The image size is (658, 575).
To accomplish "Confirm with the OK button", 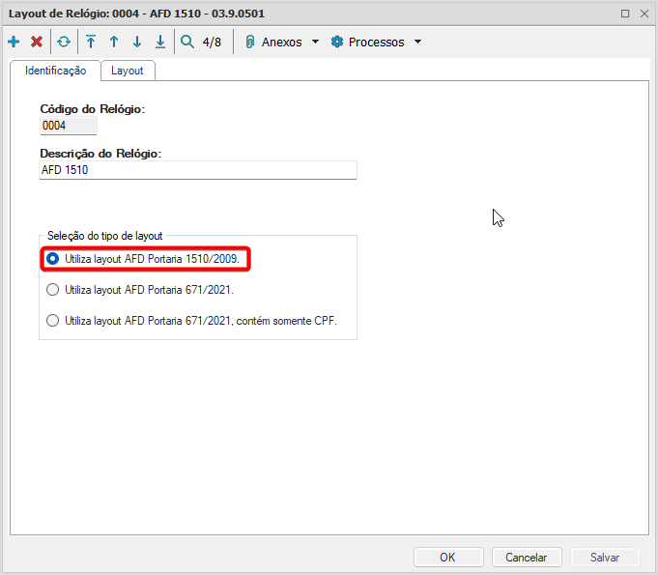I will pyautogui.click(x=448, y=558).
